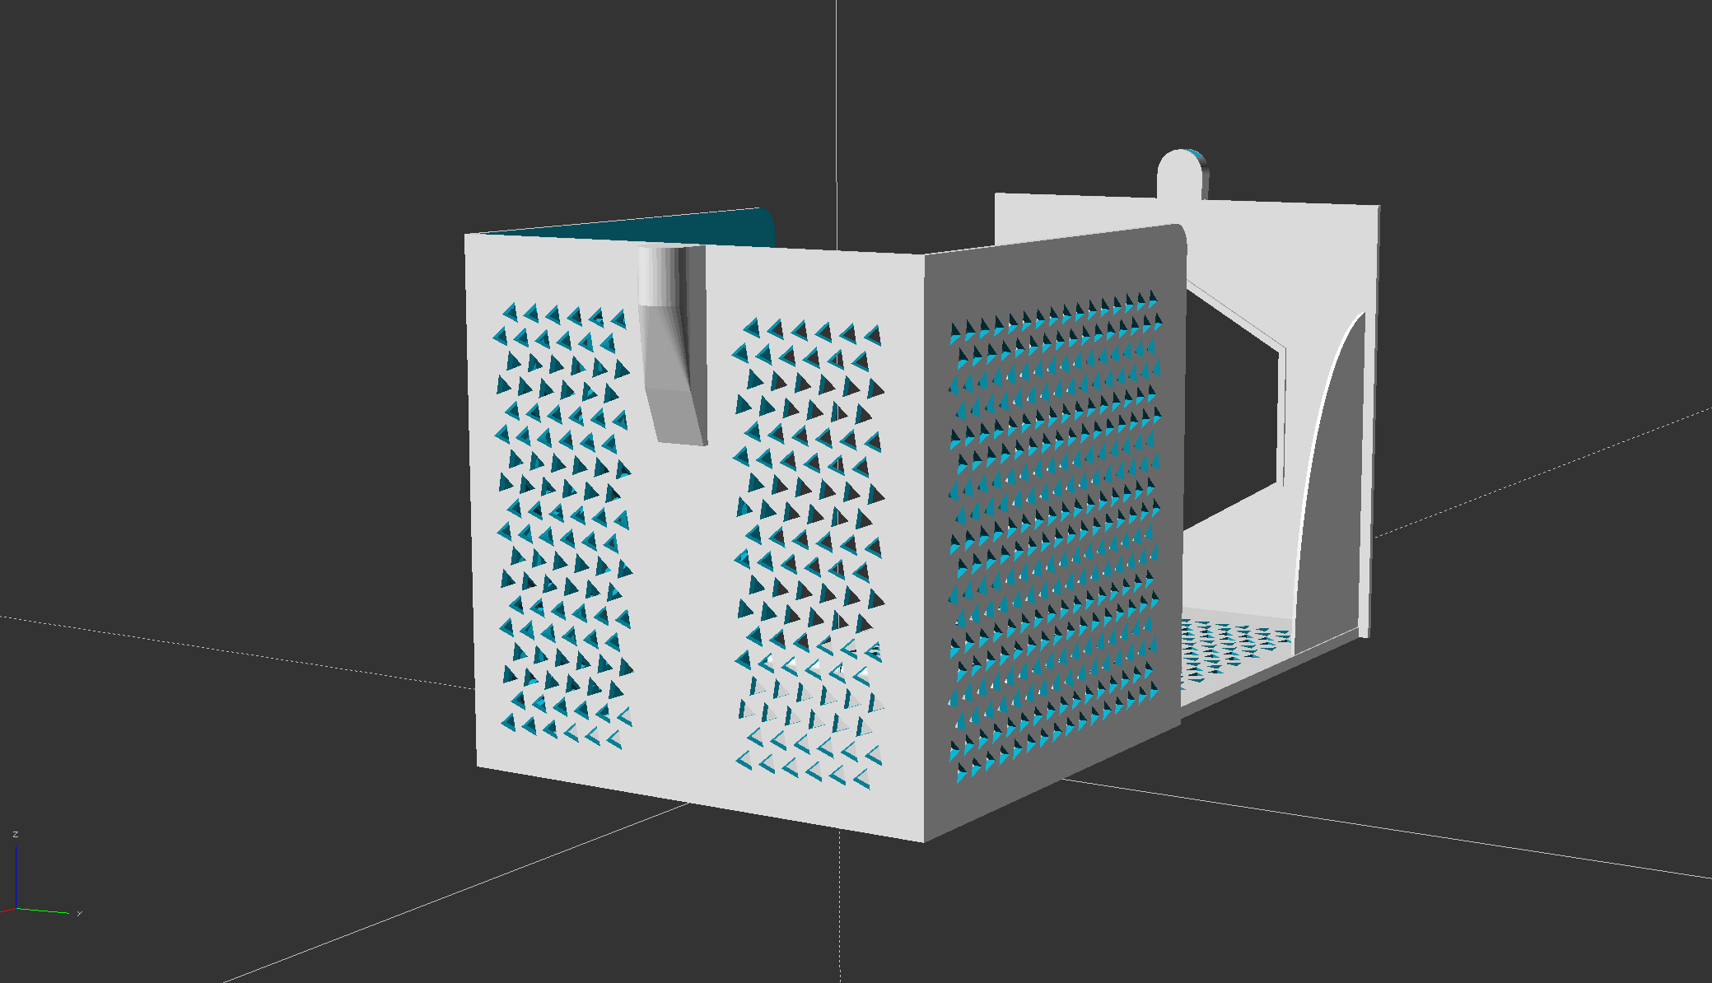This screenshot has width=1712, height=983.
Task: Click the Y axis label near the gizmo
Action: (x=79, y=914)
